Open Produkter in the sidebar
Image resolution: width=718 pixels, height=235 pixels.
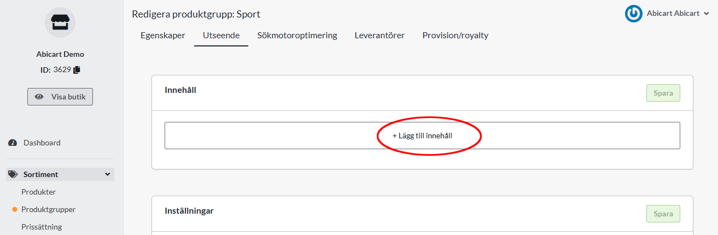39,192
